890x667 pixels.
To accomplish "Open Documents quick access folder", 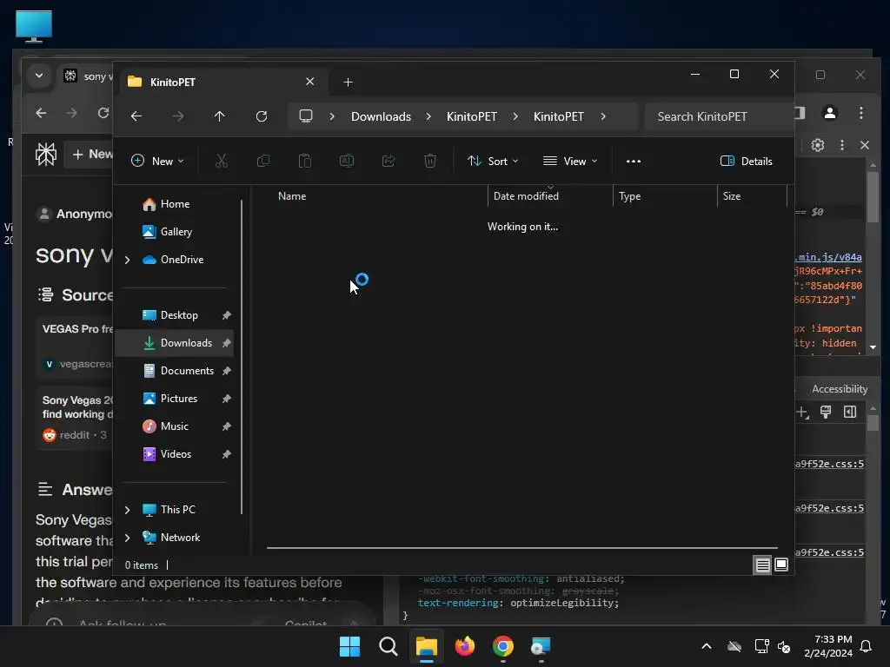I will coord(175,371).
